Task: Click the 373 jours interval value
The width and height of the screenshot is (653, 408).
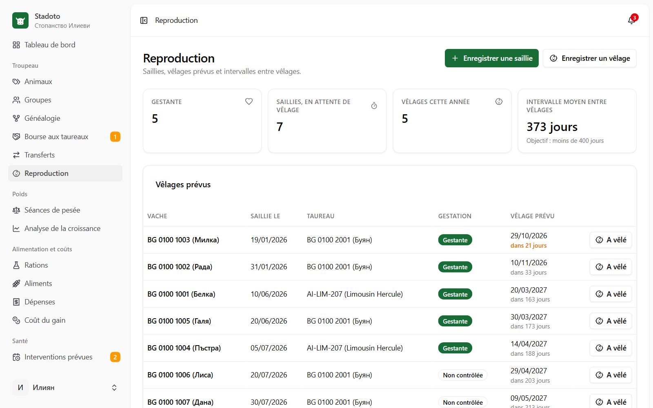Action: tap(552, 127)
